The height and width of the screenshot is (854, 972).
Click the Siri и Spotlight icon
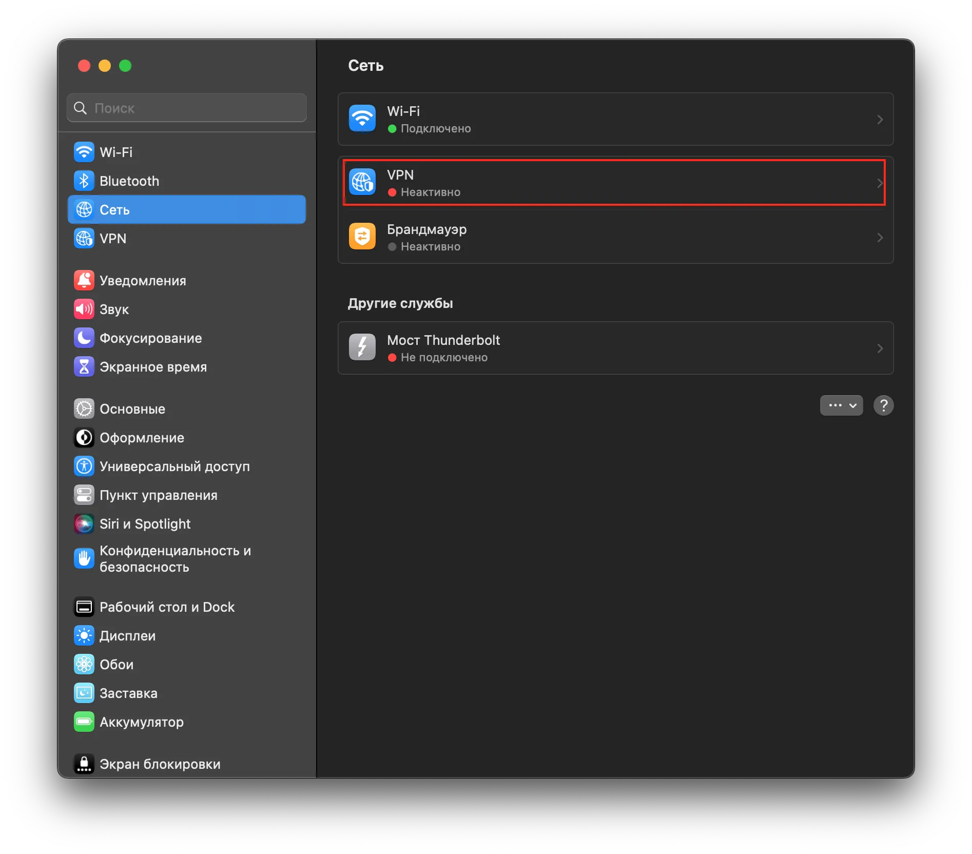pos(84,523)
